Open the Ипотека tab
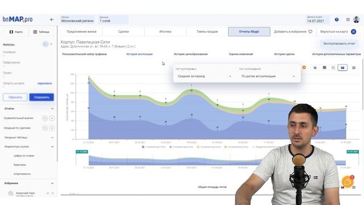364x205 pixels. [166, 32]
